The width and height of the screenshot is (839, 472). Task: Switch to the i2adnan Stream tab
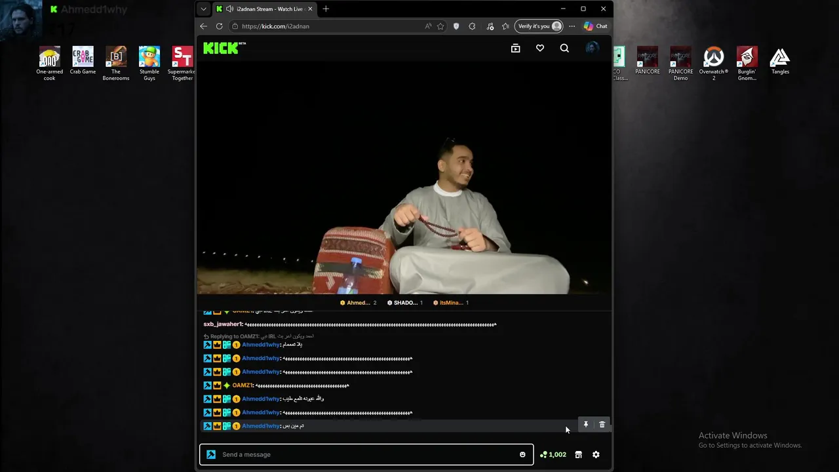[x=263, y=9]
